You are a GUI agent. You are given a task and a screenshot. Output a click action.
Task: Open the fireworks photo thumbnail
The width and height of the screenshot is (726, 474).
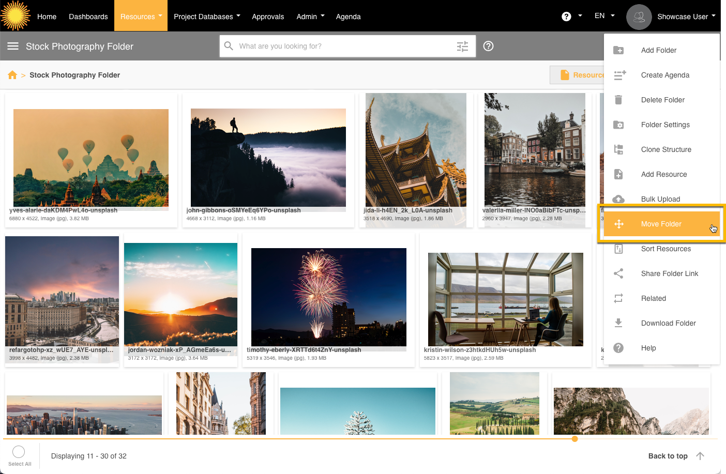(x=328, y=297)
